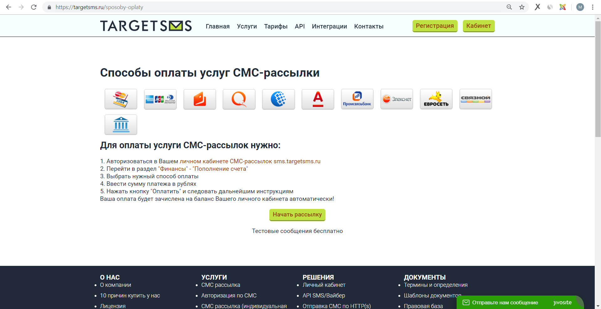Screen dimensions: 601x309
Task: Click the page vertical scrollbar thumb
Action: pyautogui.click(x=598, y=79)
